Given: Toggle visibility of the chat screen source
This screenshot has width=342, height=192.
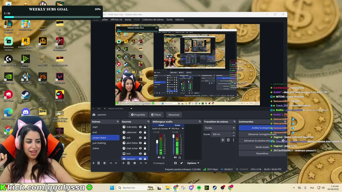Looking at the screenshot, I should (x=140, y=148).
